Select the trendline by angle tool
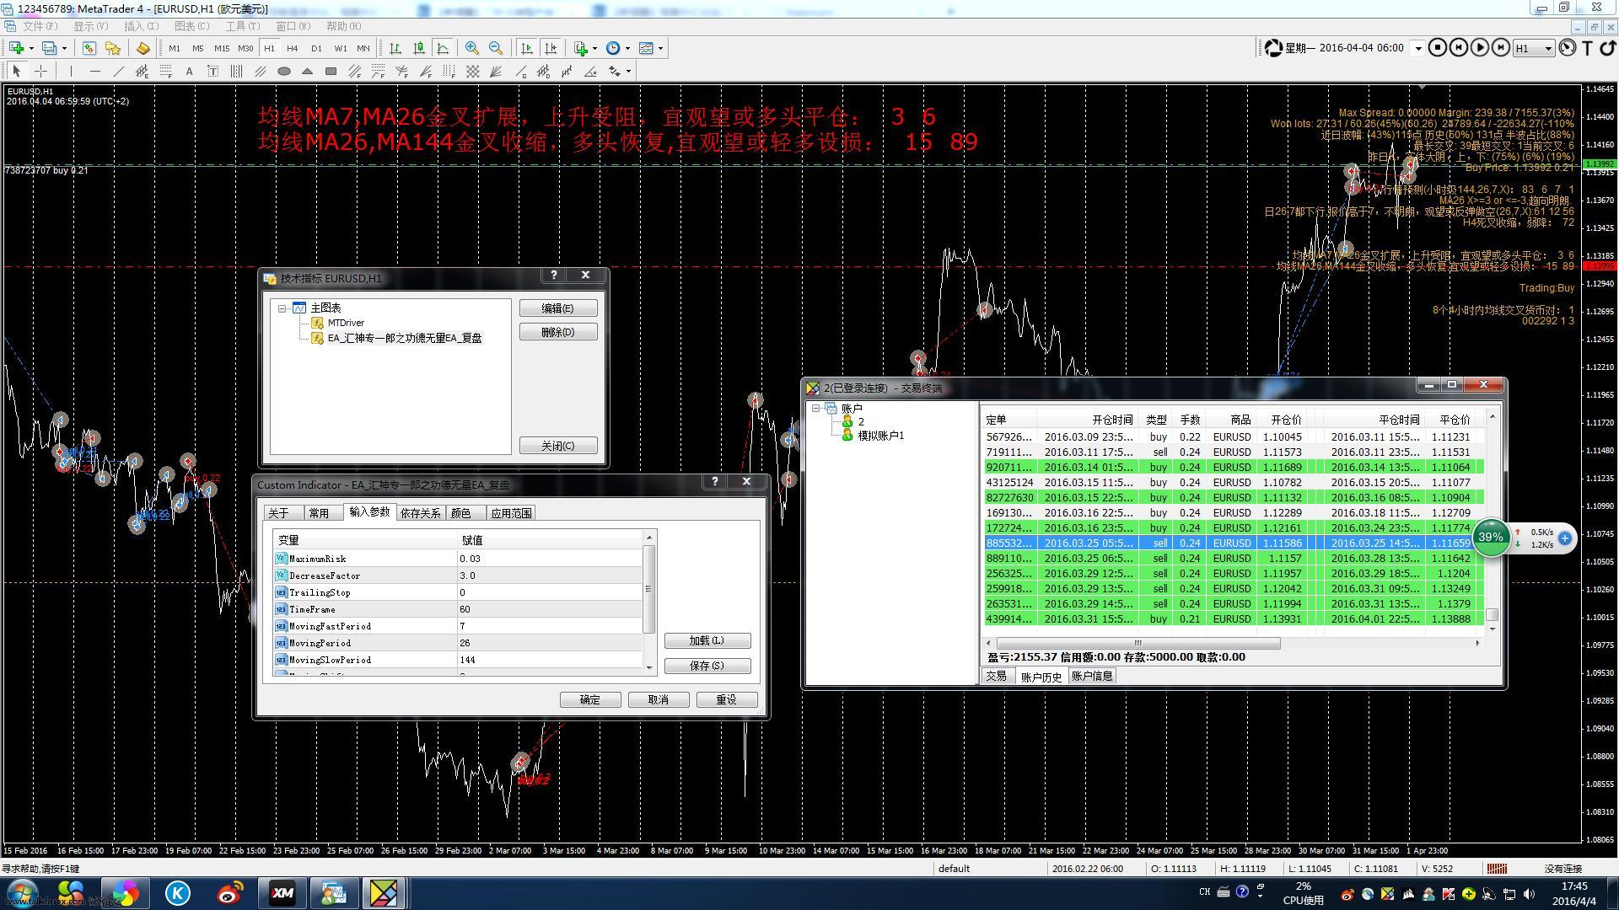 point(590,71)
